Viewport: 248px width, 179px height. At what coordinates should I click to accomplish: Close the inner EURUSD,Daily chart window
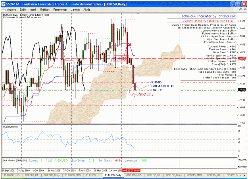(245, 10)
